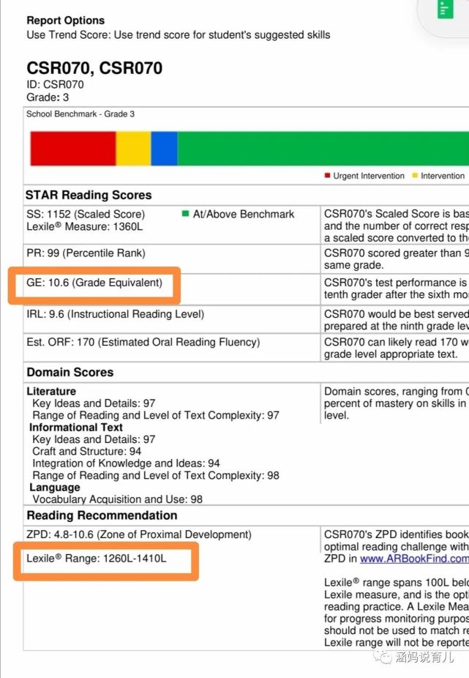This screenshot has height=678, width=469.
Task: Select Informational Text 'Key Ideas and Details: 97'
Action: click(94, 440)
